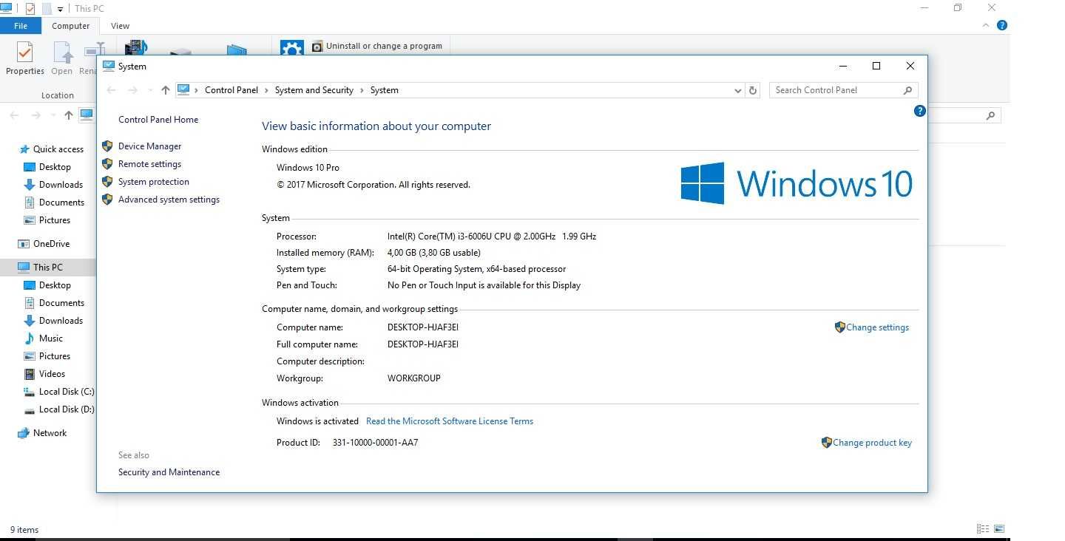
Task: Open Local Disk (D:) in navigation pane
Action: pyautogui.click(x=66, y=409)
